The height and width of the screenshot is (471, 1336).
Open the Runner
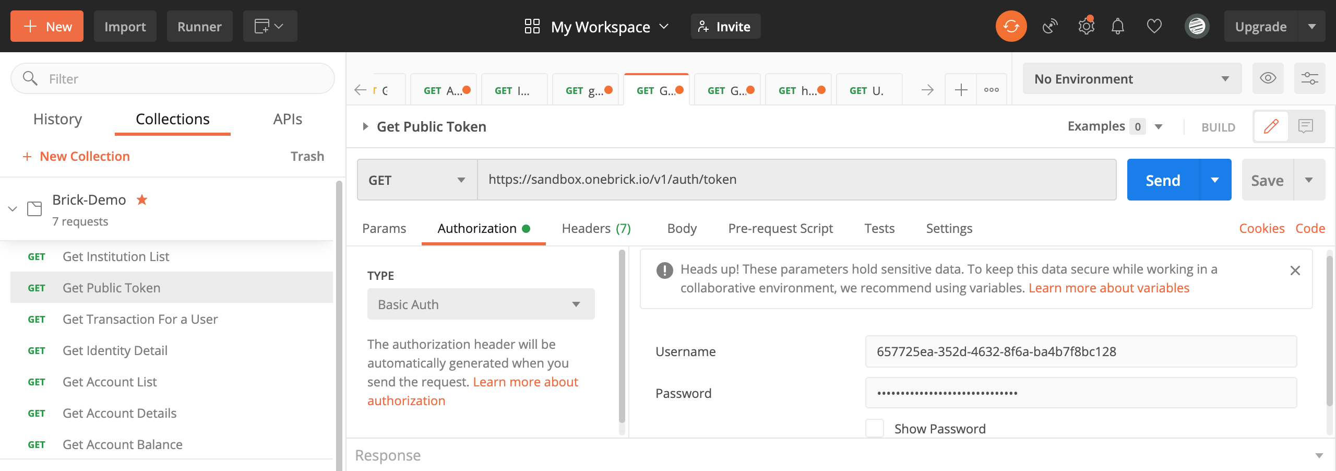pos(199,26)
